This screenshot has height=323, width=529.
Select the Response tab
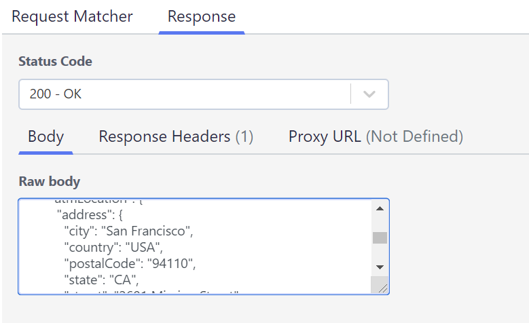click(x=202, y=16)
